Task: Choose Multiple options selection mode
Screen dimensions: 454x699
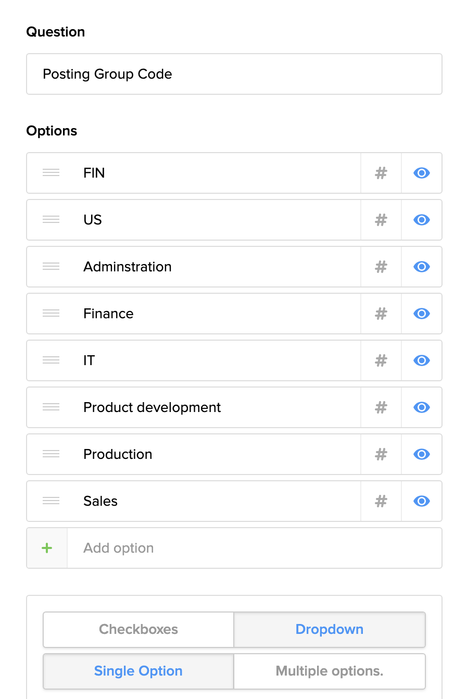Action: tap(329, 671)
